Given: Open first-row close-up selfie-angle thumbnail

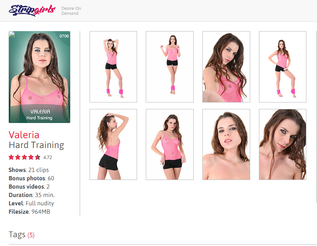Looking at the screenshot, I should pyautogui.click(x=226, y=67).
